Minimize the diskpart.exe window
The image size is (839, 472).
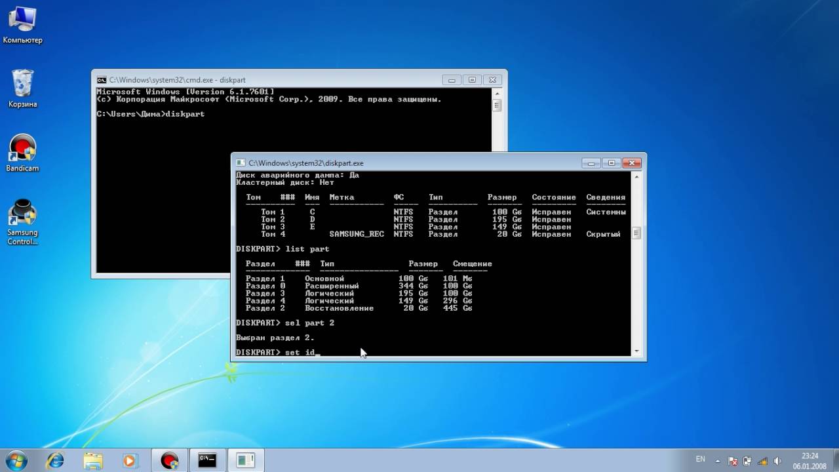point(591,163)
